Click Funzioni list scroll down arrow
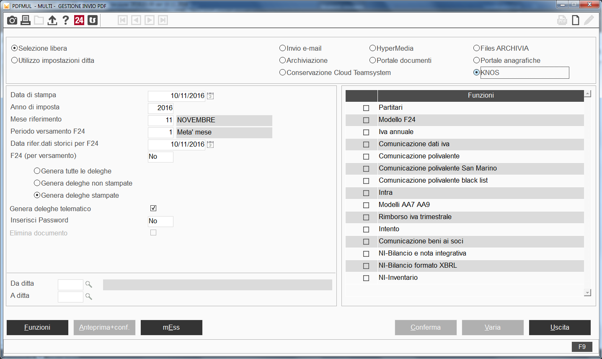This screenshot has height=359, width=602. [x=587, y=293]
